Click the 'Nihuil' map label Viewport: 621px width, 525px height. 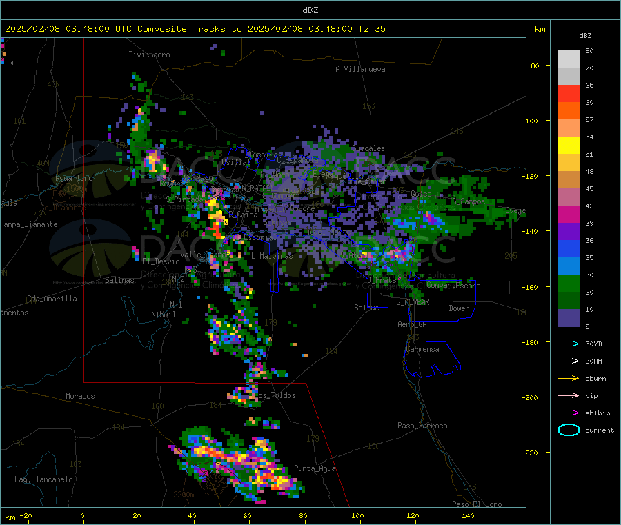(x=163, y=315)
